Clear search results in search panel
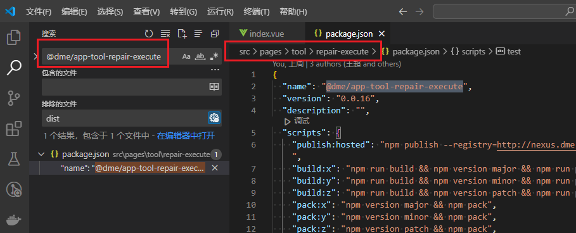The height and width of the screenshot is (233, 576). (165, 34)
